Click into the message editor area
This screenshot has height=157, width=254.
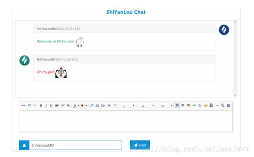[x=126, y=121]
